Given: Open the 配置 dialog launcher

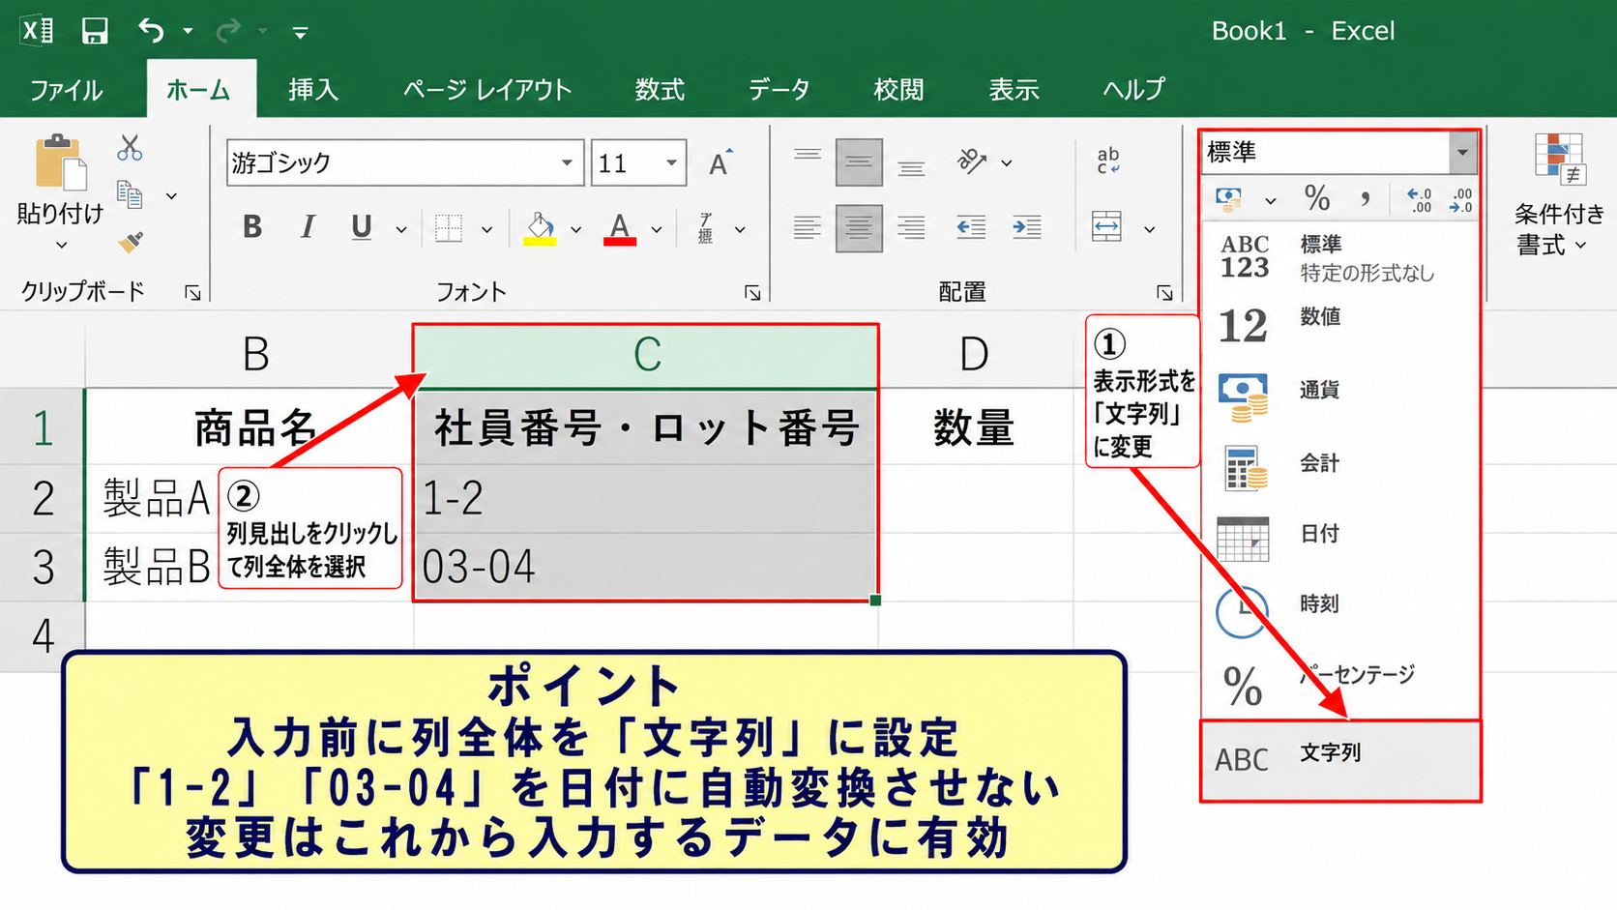Looking at the screenshot, I should click(x=1164, y=293).
